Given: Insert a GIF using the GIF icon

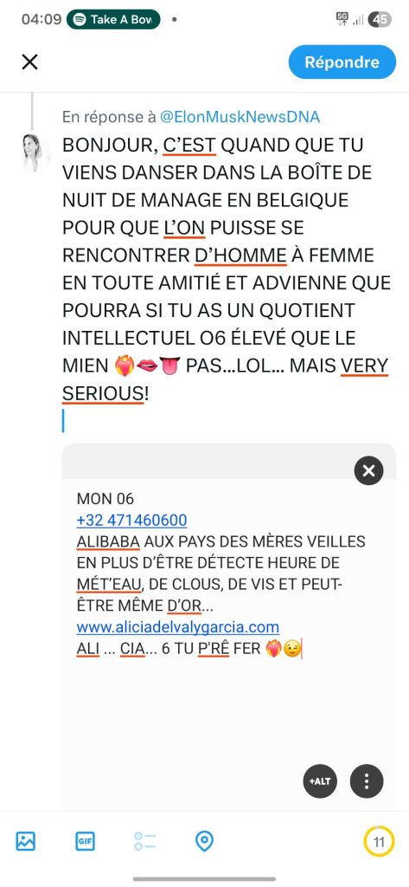Looking at the screenshot, I should (85, 841).
